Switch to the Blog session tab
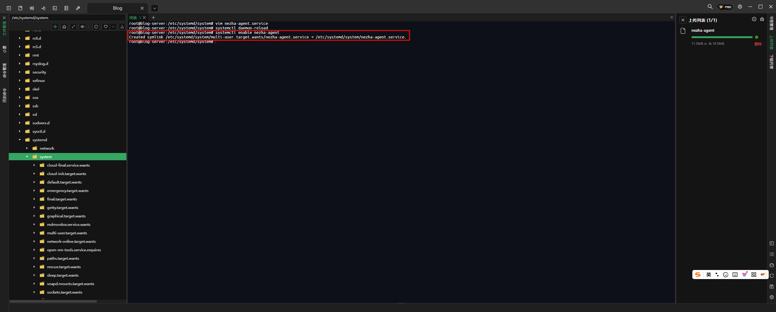Viewport: 776px width, 312px height. coord(117,8)
